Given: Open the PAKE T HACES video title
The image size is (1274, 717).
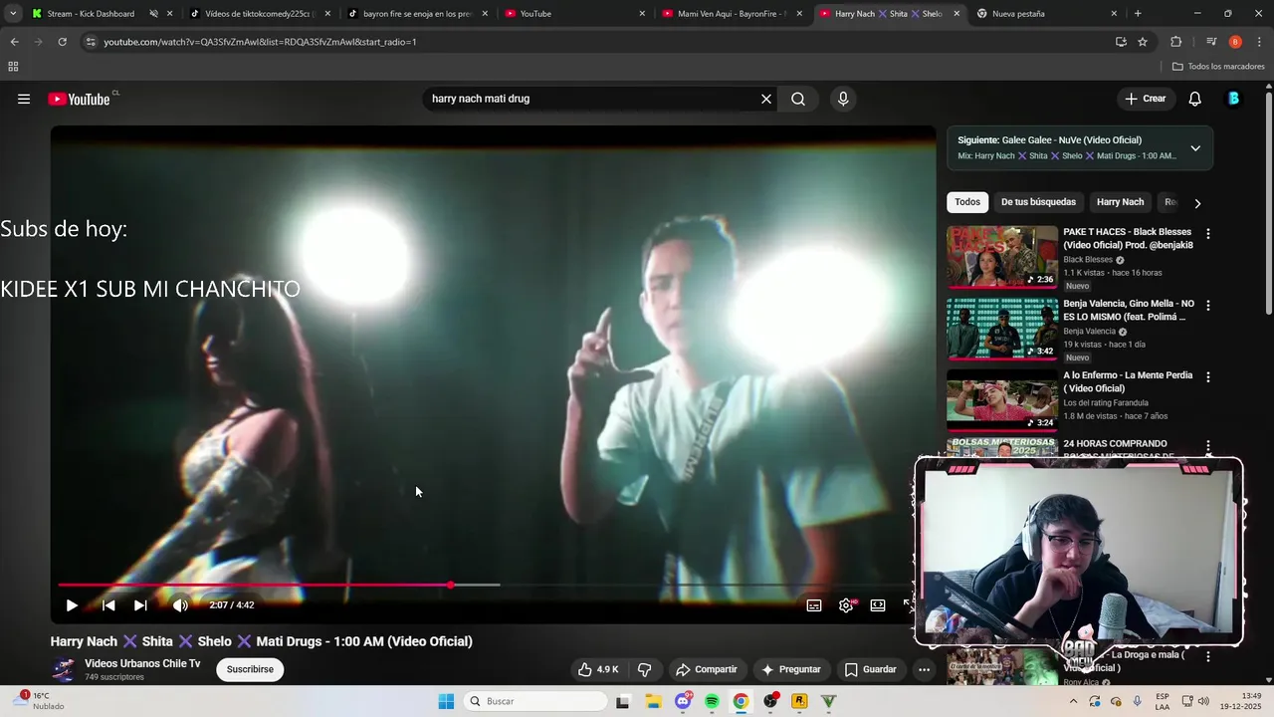Looking at the screenshot, I should 1128,238.
